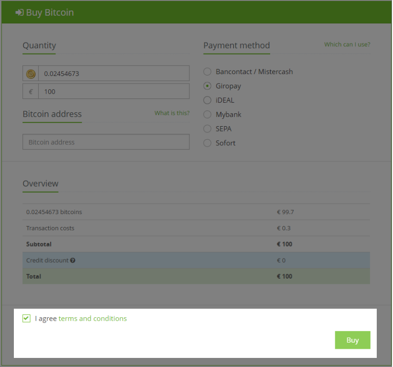Screen dimensions: 393x367
Task: Click the green Buy button
Action: (353, 340)
